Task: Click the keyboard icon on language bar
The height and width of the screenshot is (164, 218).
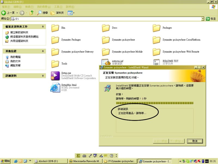Action: coord(84,156)
